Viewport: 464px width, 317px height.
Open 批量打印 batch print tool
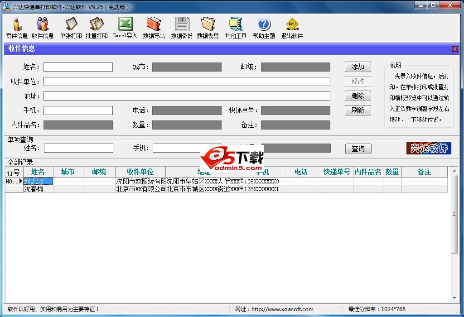[97, 28]
